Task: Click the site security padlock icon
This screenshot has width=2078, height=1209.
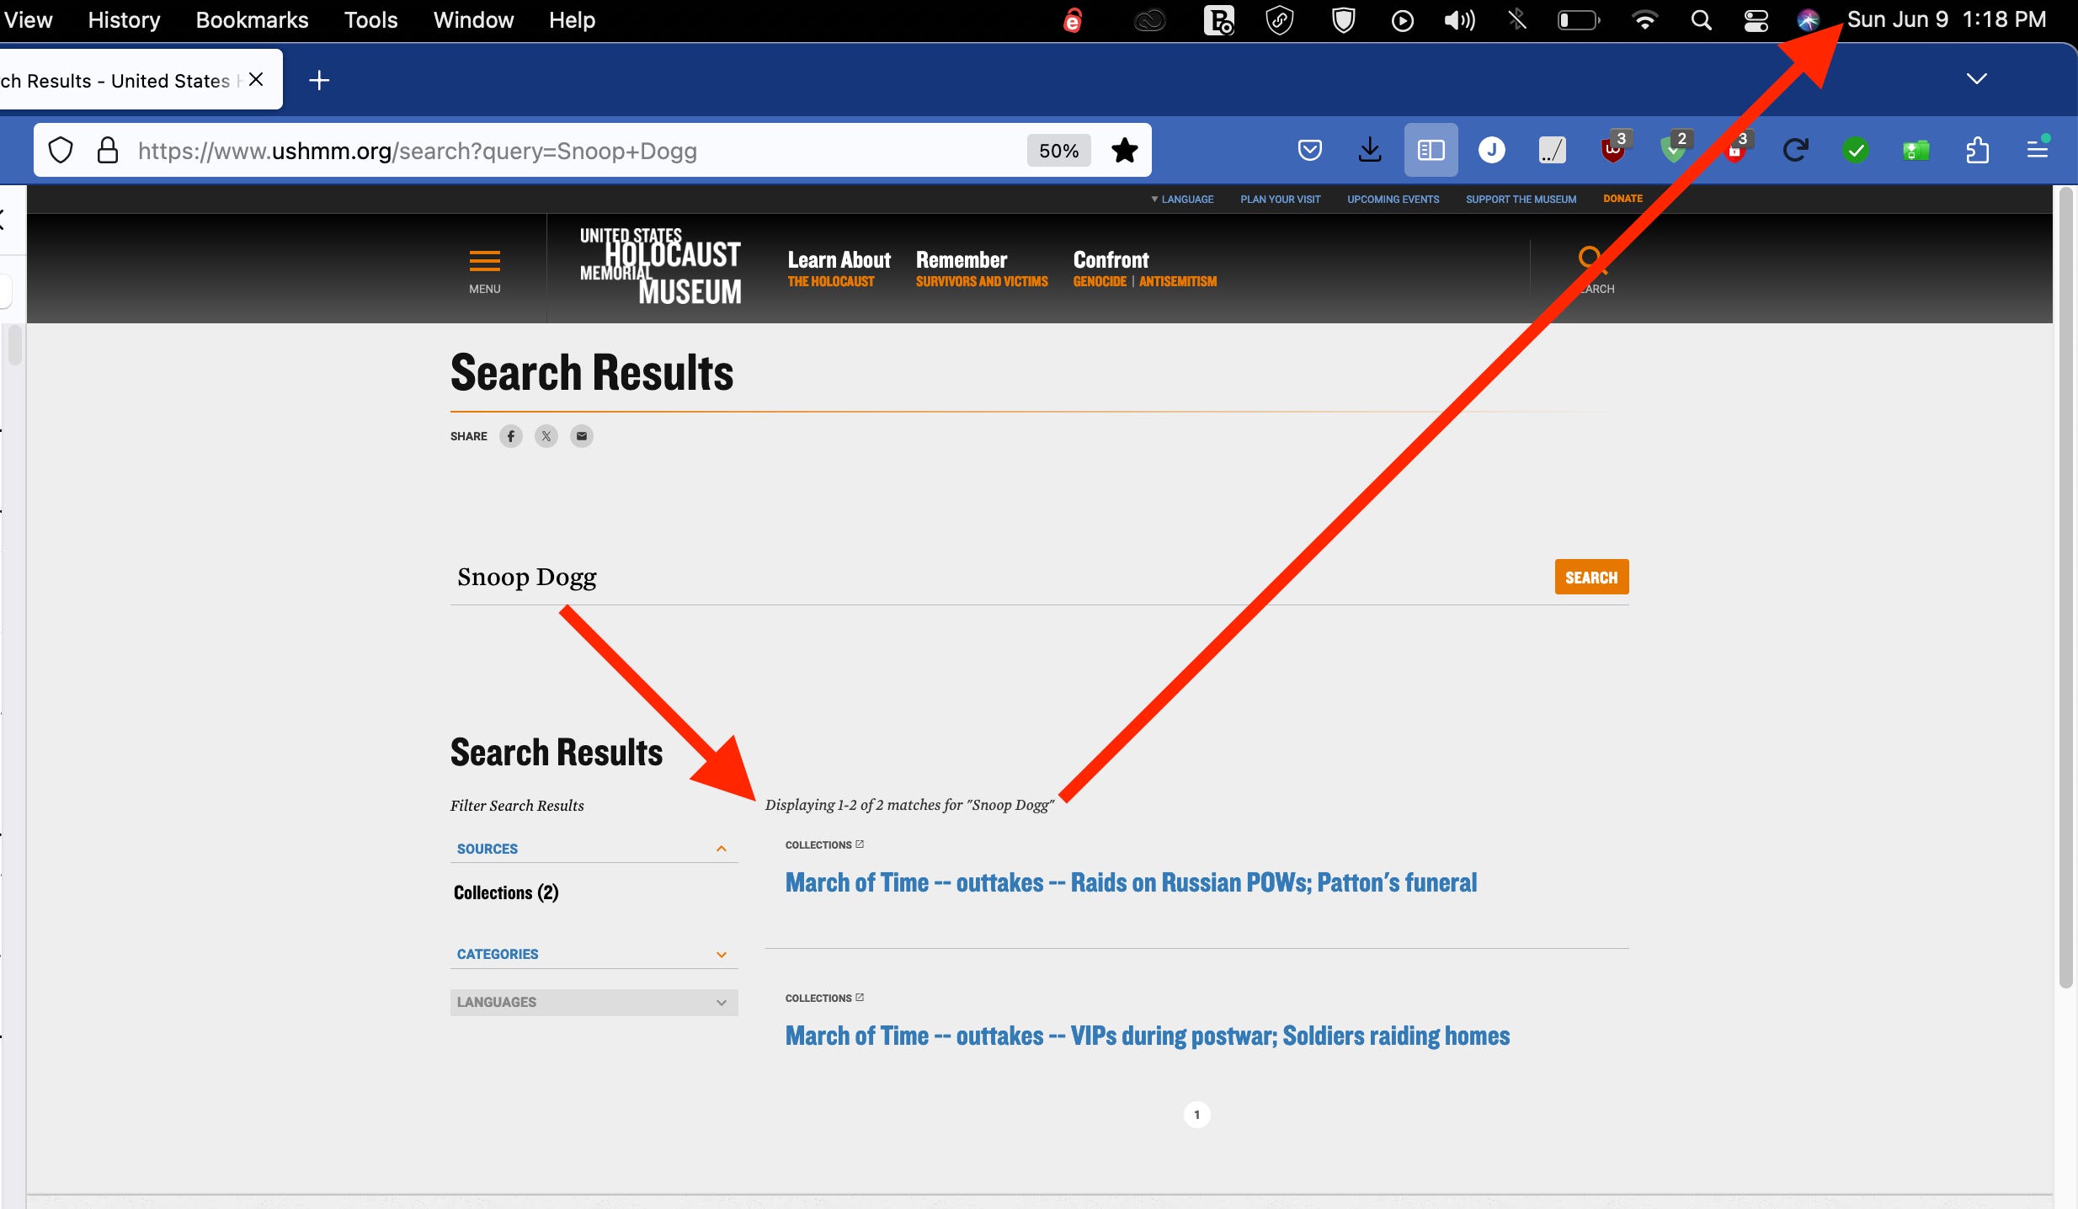Action: coord(108,151)
